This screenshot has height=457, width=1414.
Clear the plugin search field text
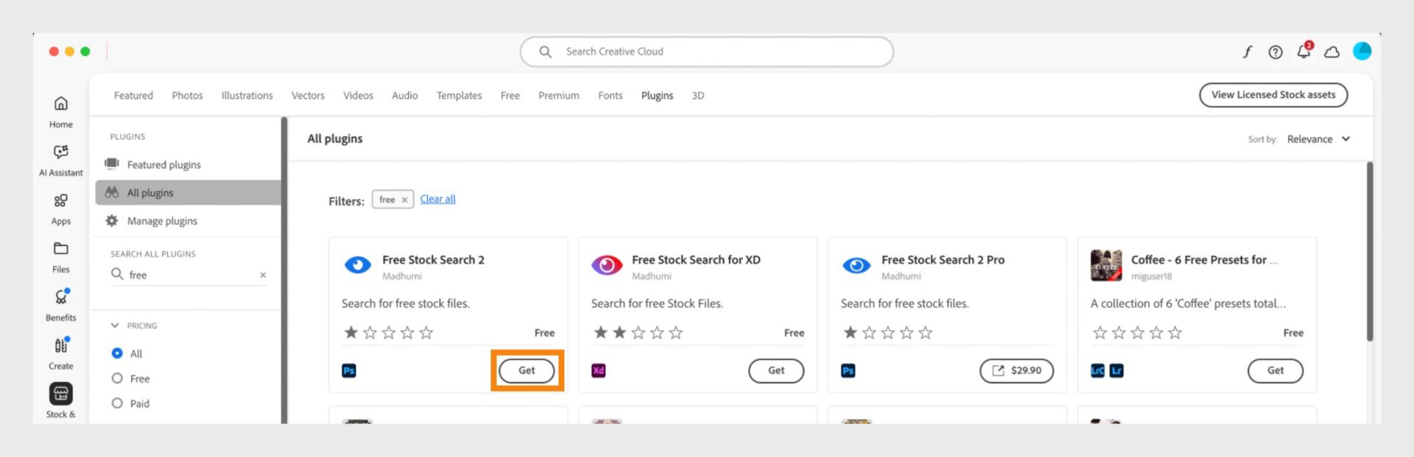[x=263, y=275]
